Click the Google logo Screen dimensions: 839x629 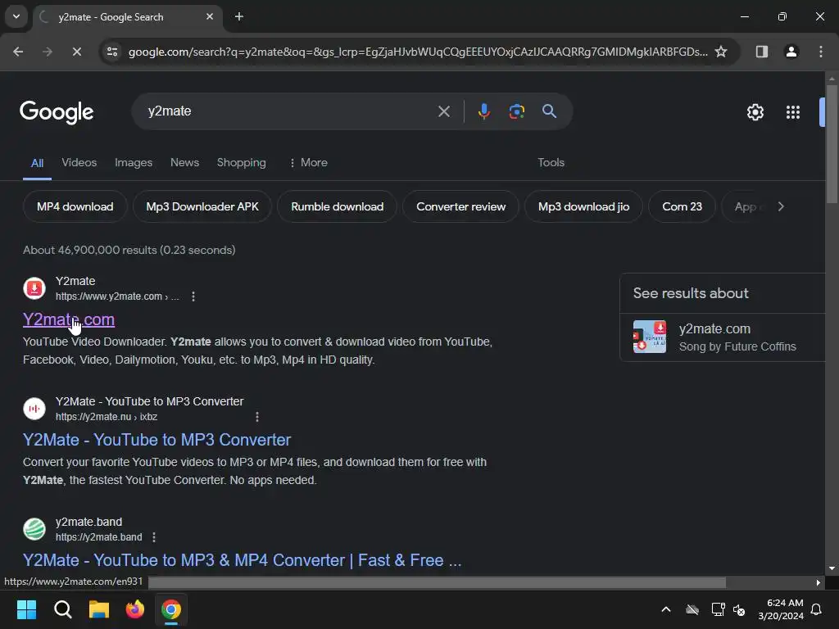click(57, 111)
